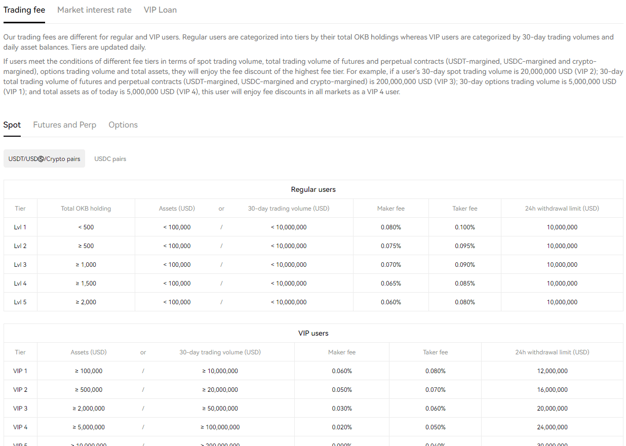Select the Trading fee tab
This screenshot has height=446, width=626.
[24, 10]
